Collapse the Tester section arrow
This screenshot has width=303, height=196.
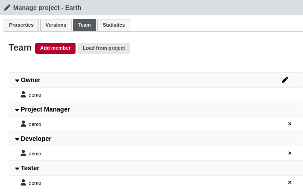click(x=17, y=168)
